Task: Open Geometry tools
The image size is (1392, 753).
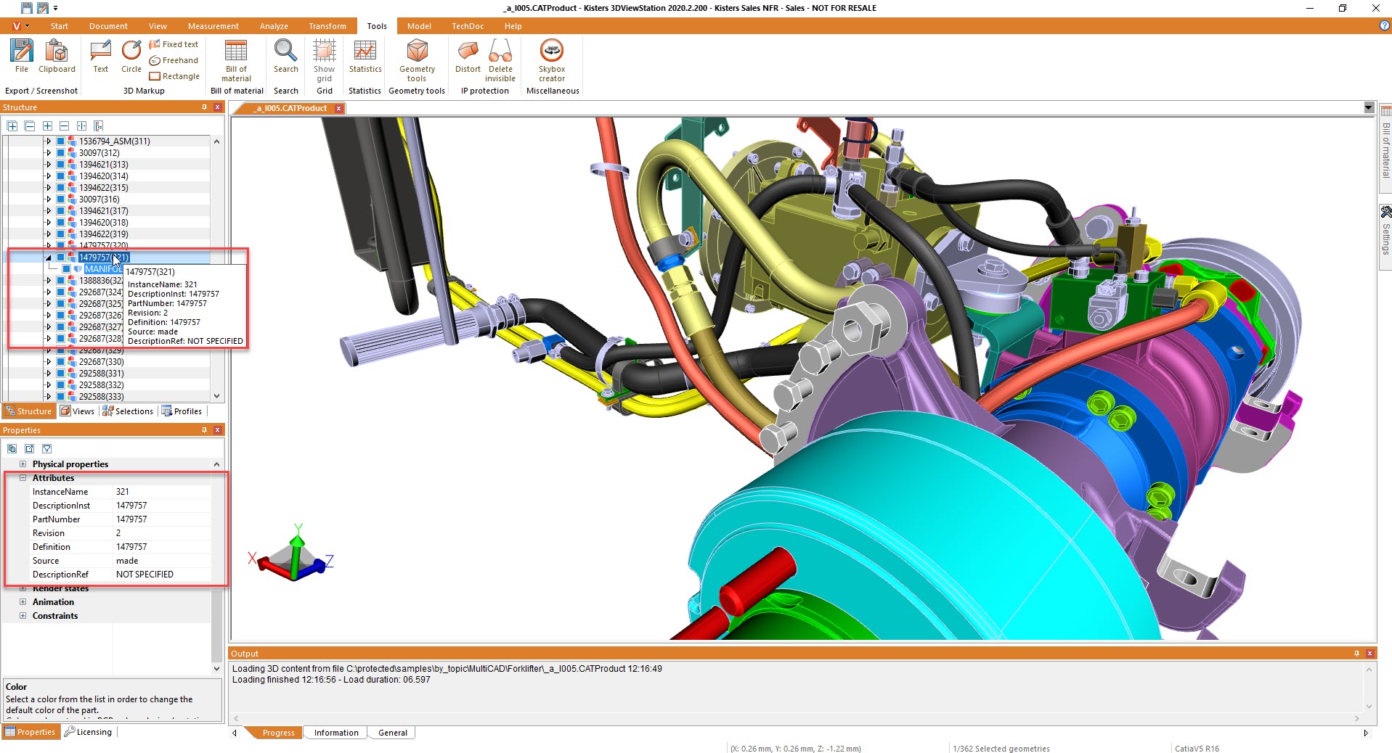Action: tap(417, 59)
